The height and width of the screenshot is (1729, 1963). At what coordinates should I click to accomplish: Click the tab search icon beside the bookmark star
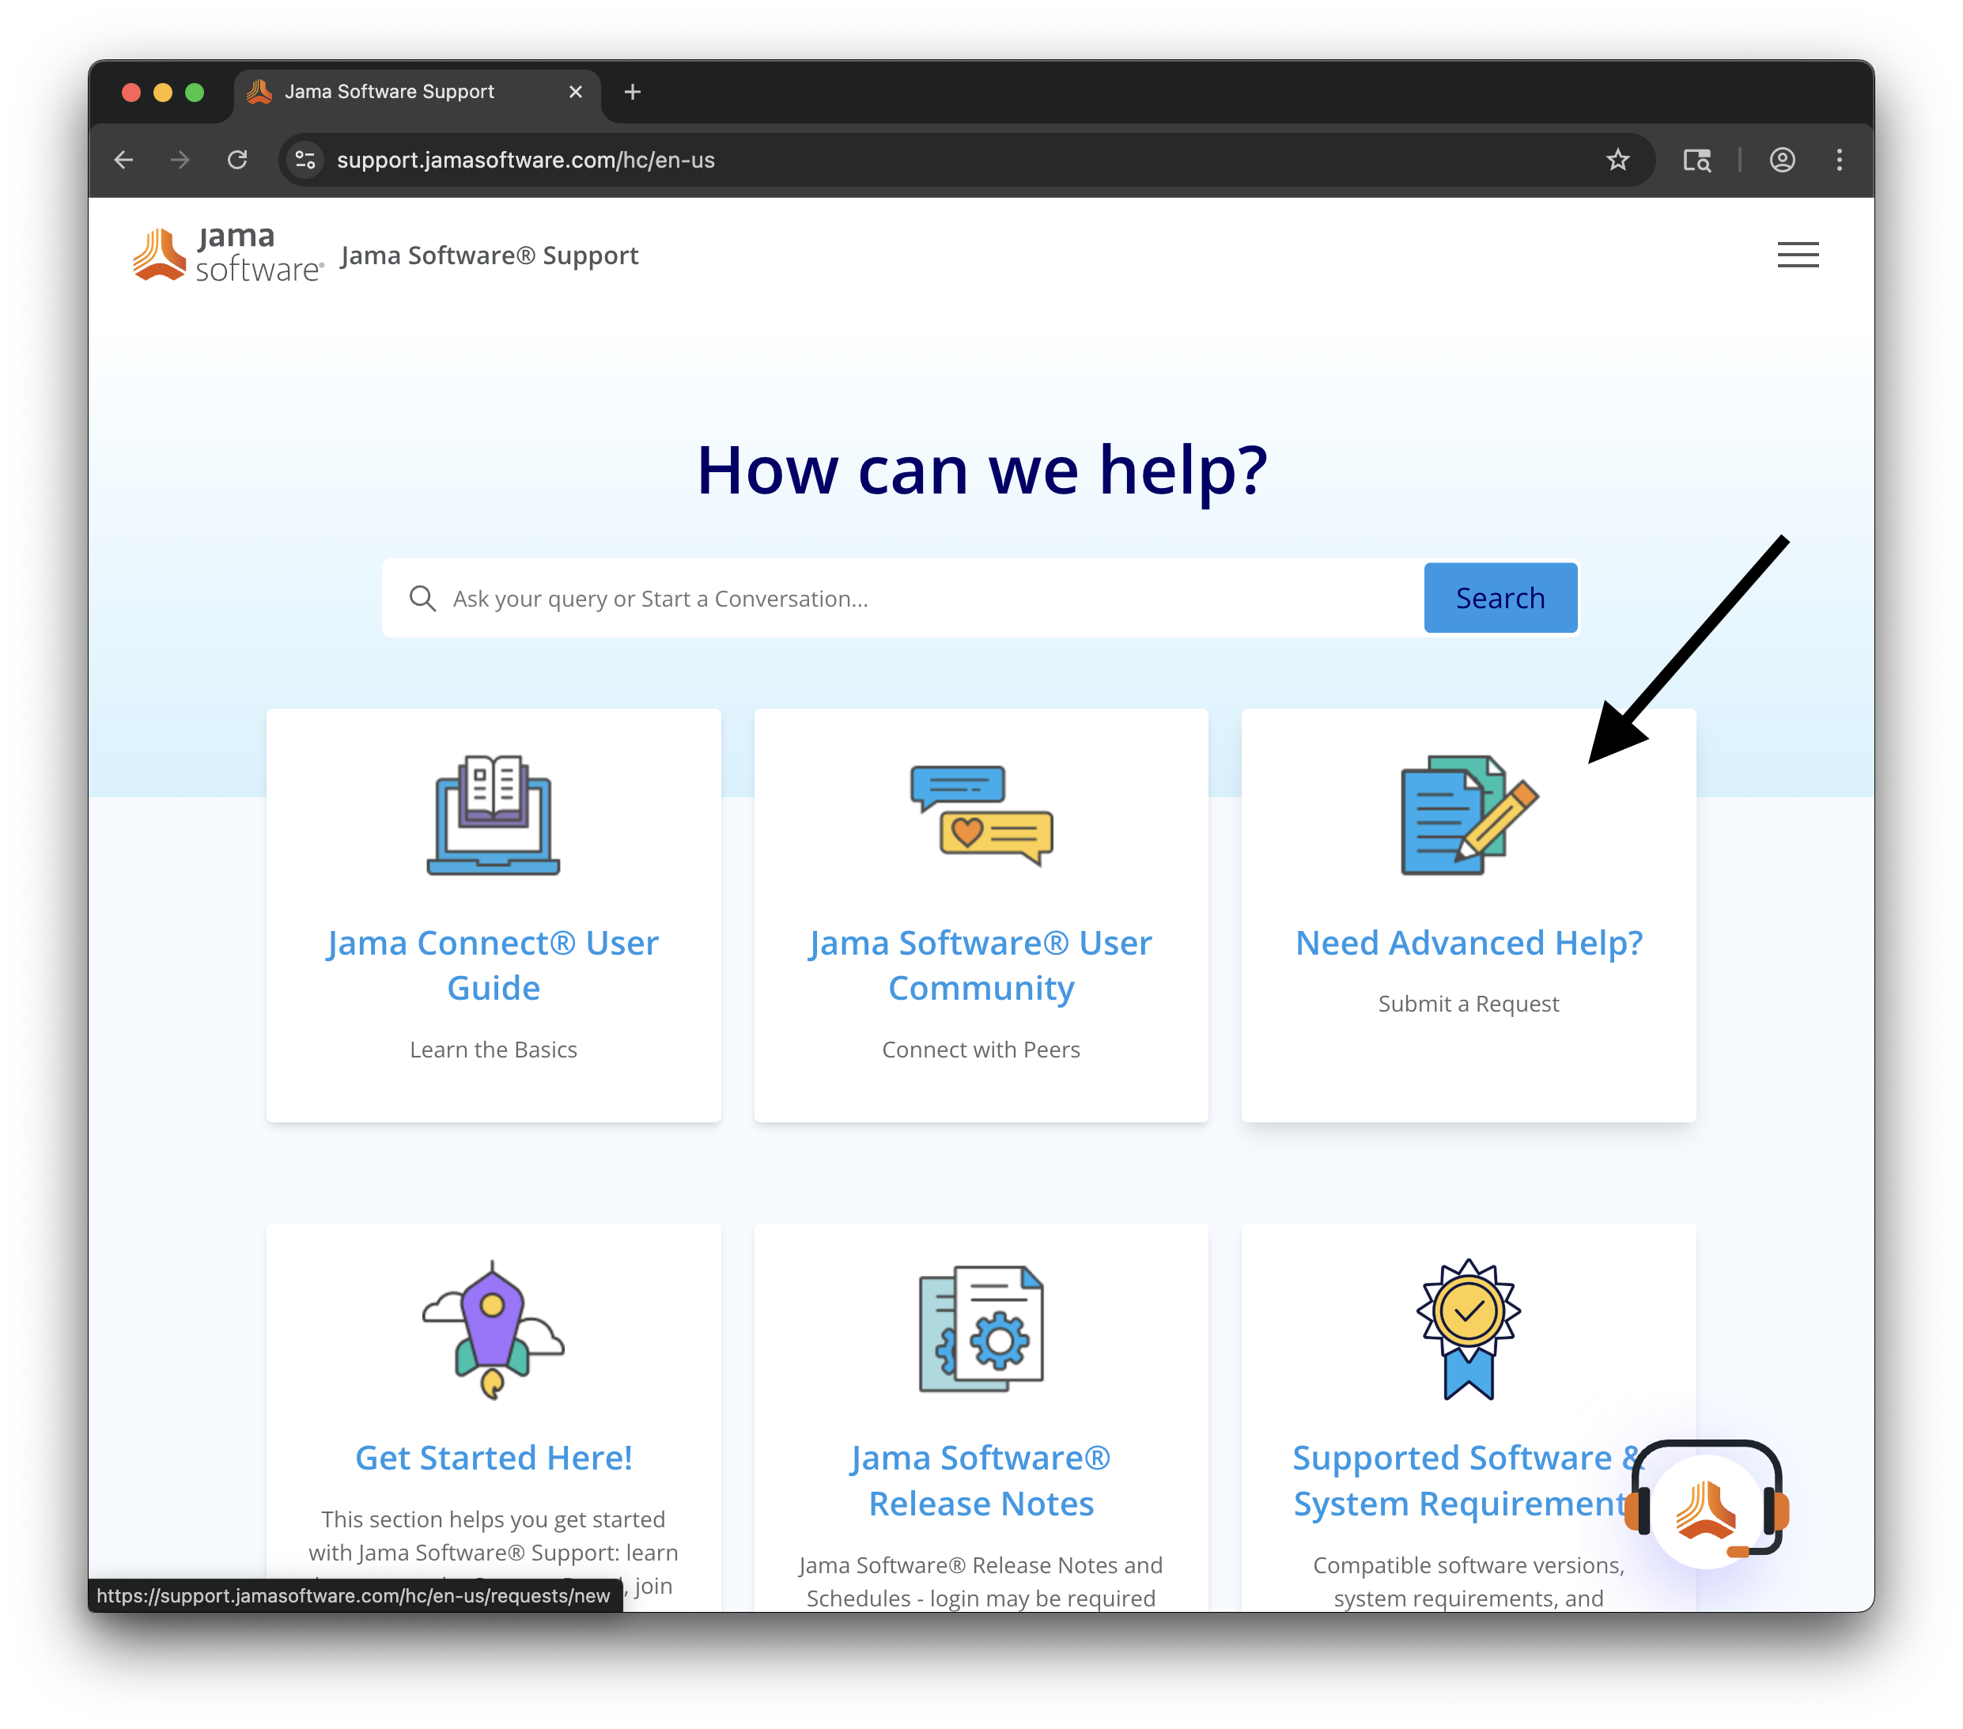point(1697,160)
